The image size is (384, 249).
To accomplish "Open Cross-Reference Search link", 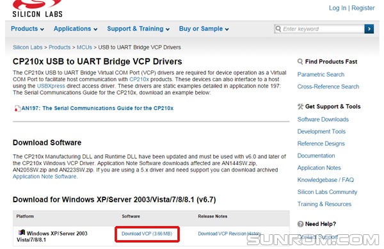I will coord(328,86).
